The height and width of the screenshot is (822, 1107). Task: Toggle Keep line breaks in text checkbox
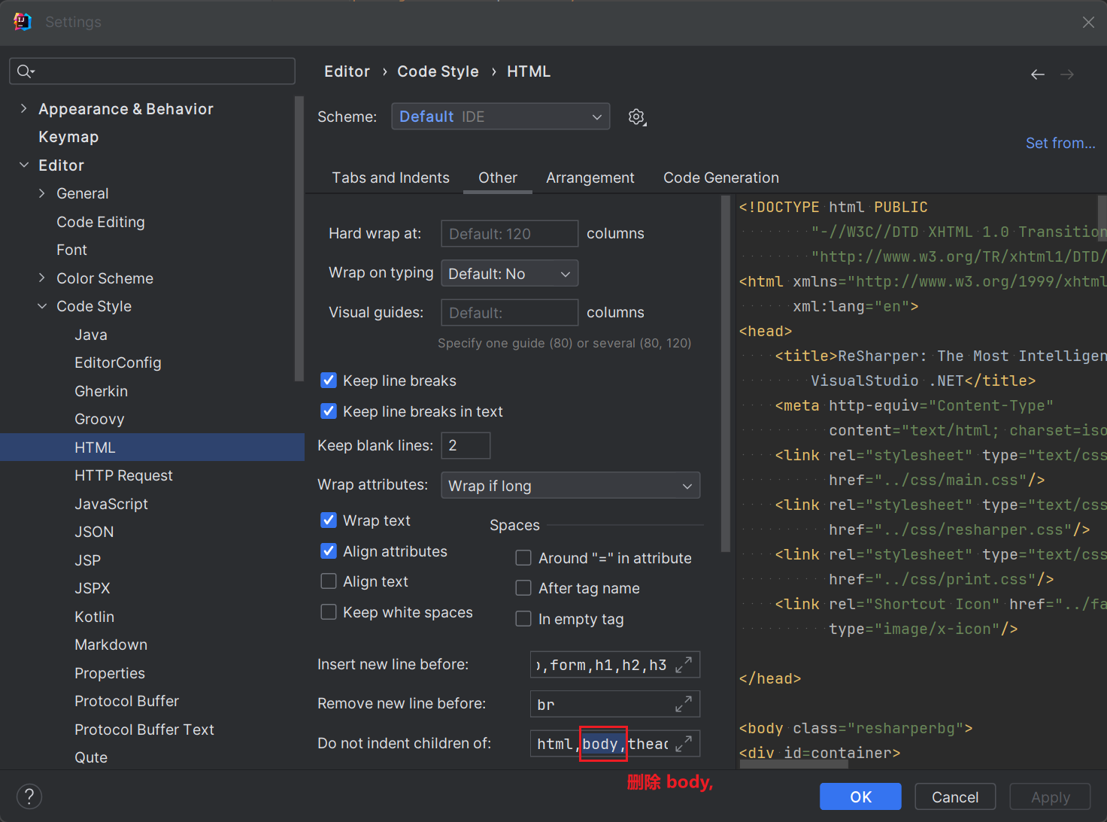[329, 411]
